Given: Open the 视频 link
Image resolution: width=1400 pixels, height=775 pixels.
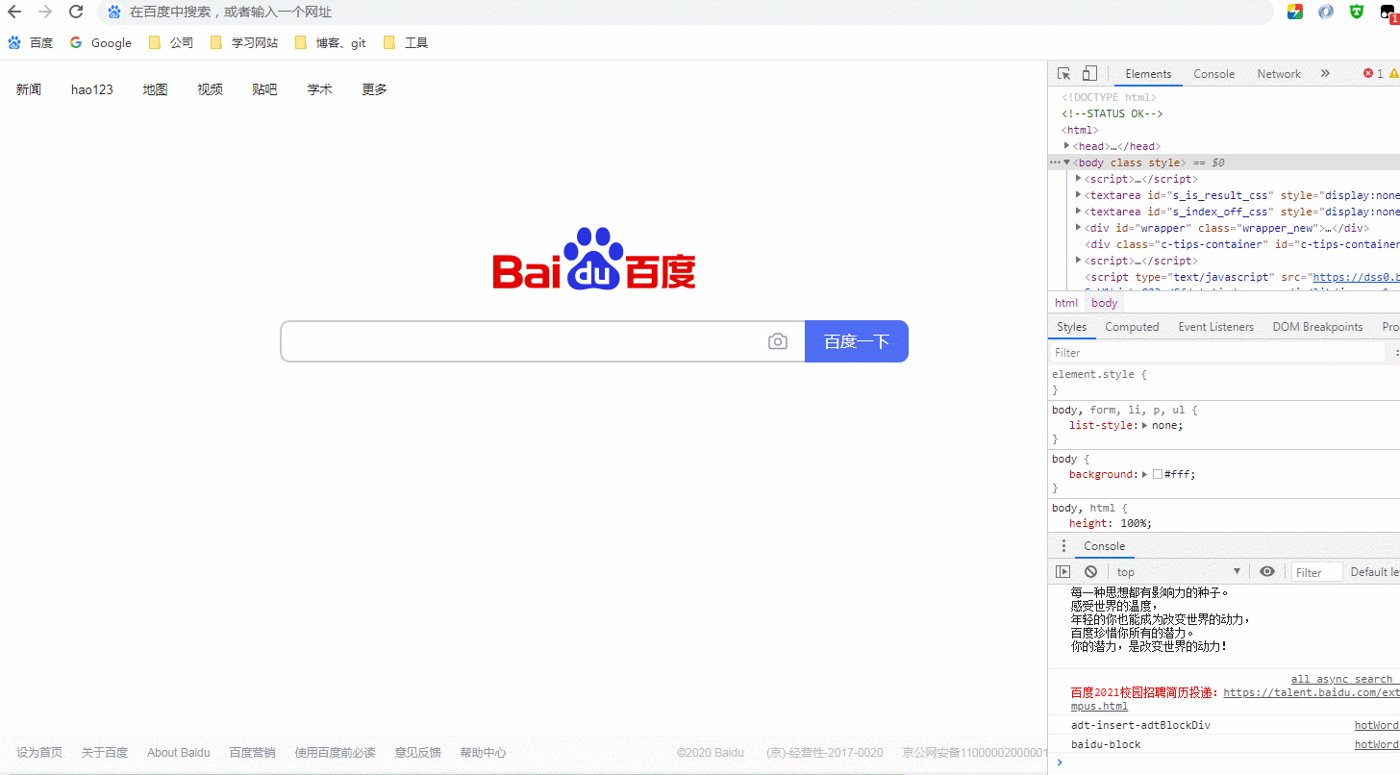Looking at the screenshot, I should click(210, 89).
